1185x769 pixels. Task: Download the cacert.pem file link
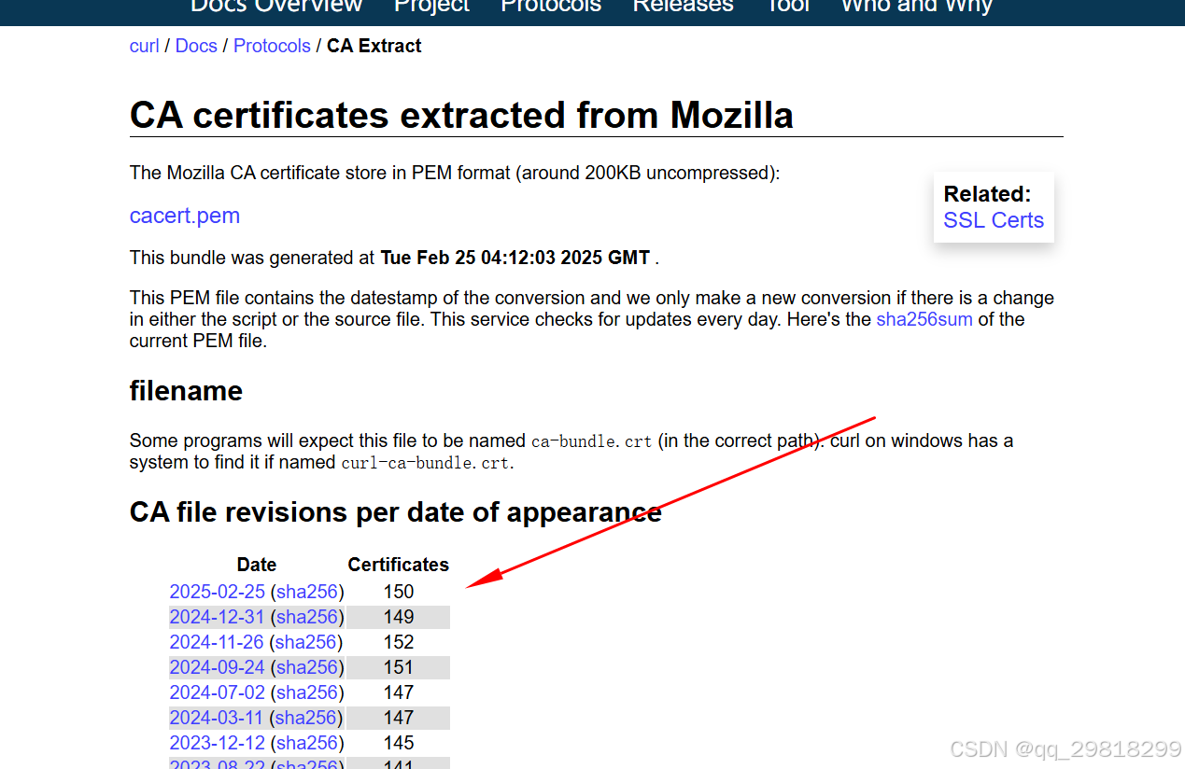click(185, 216)
